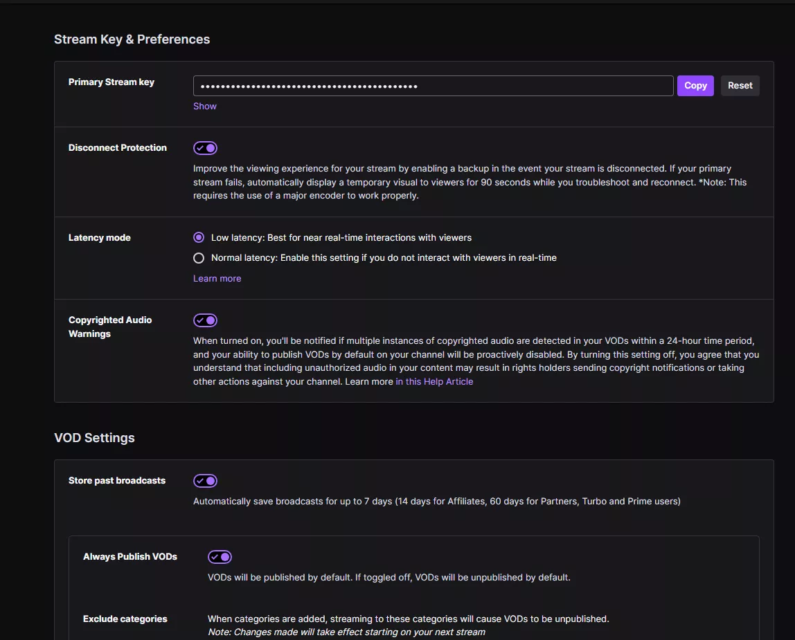Open the latency mode Learn more link
The image size is (795, 640).
(x=217, y=277)
